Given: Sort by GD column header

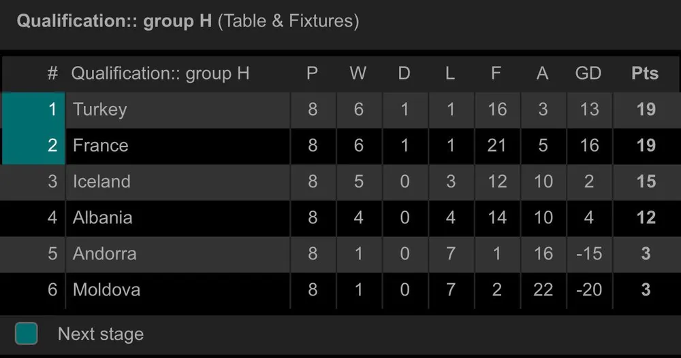Looking at the screenshot, I should 588,73.
